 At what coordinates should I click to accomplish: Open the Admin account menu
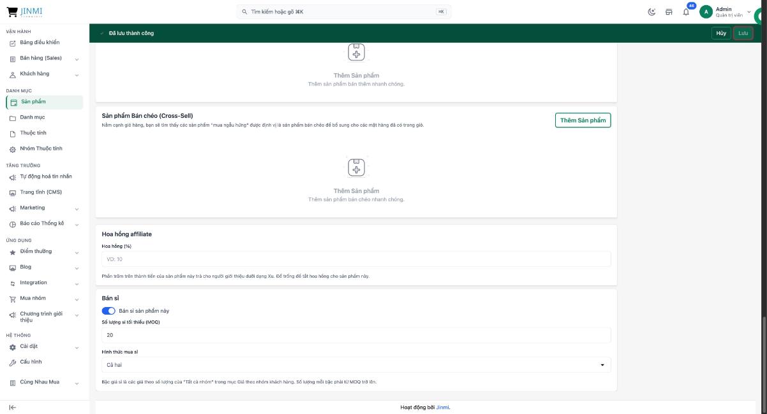click(726, 12)
